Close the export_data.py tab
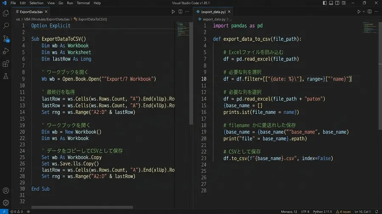382x214 pixels. tap(229, 12)
